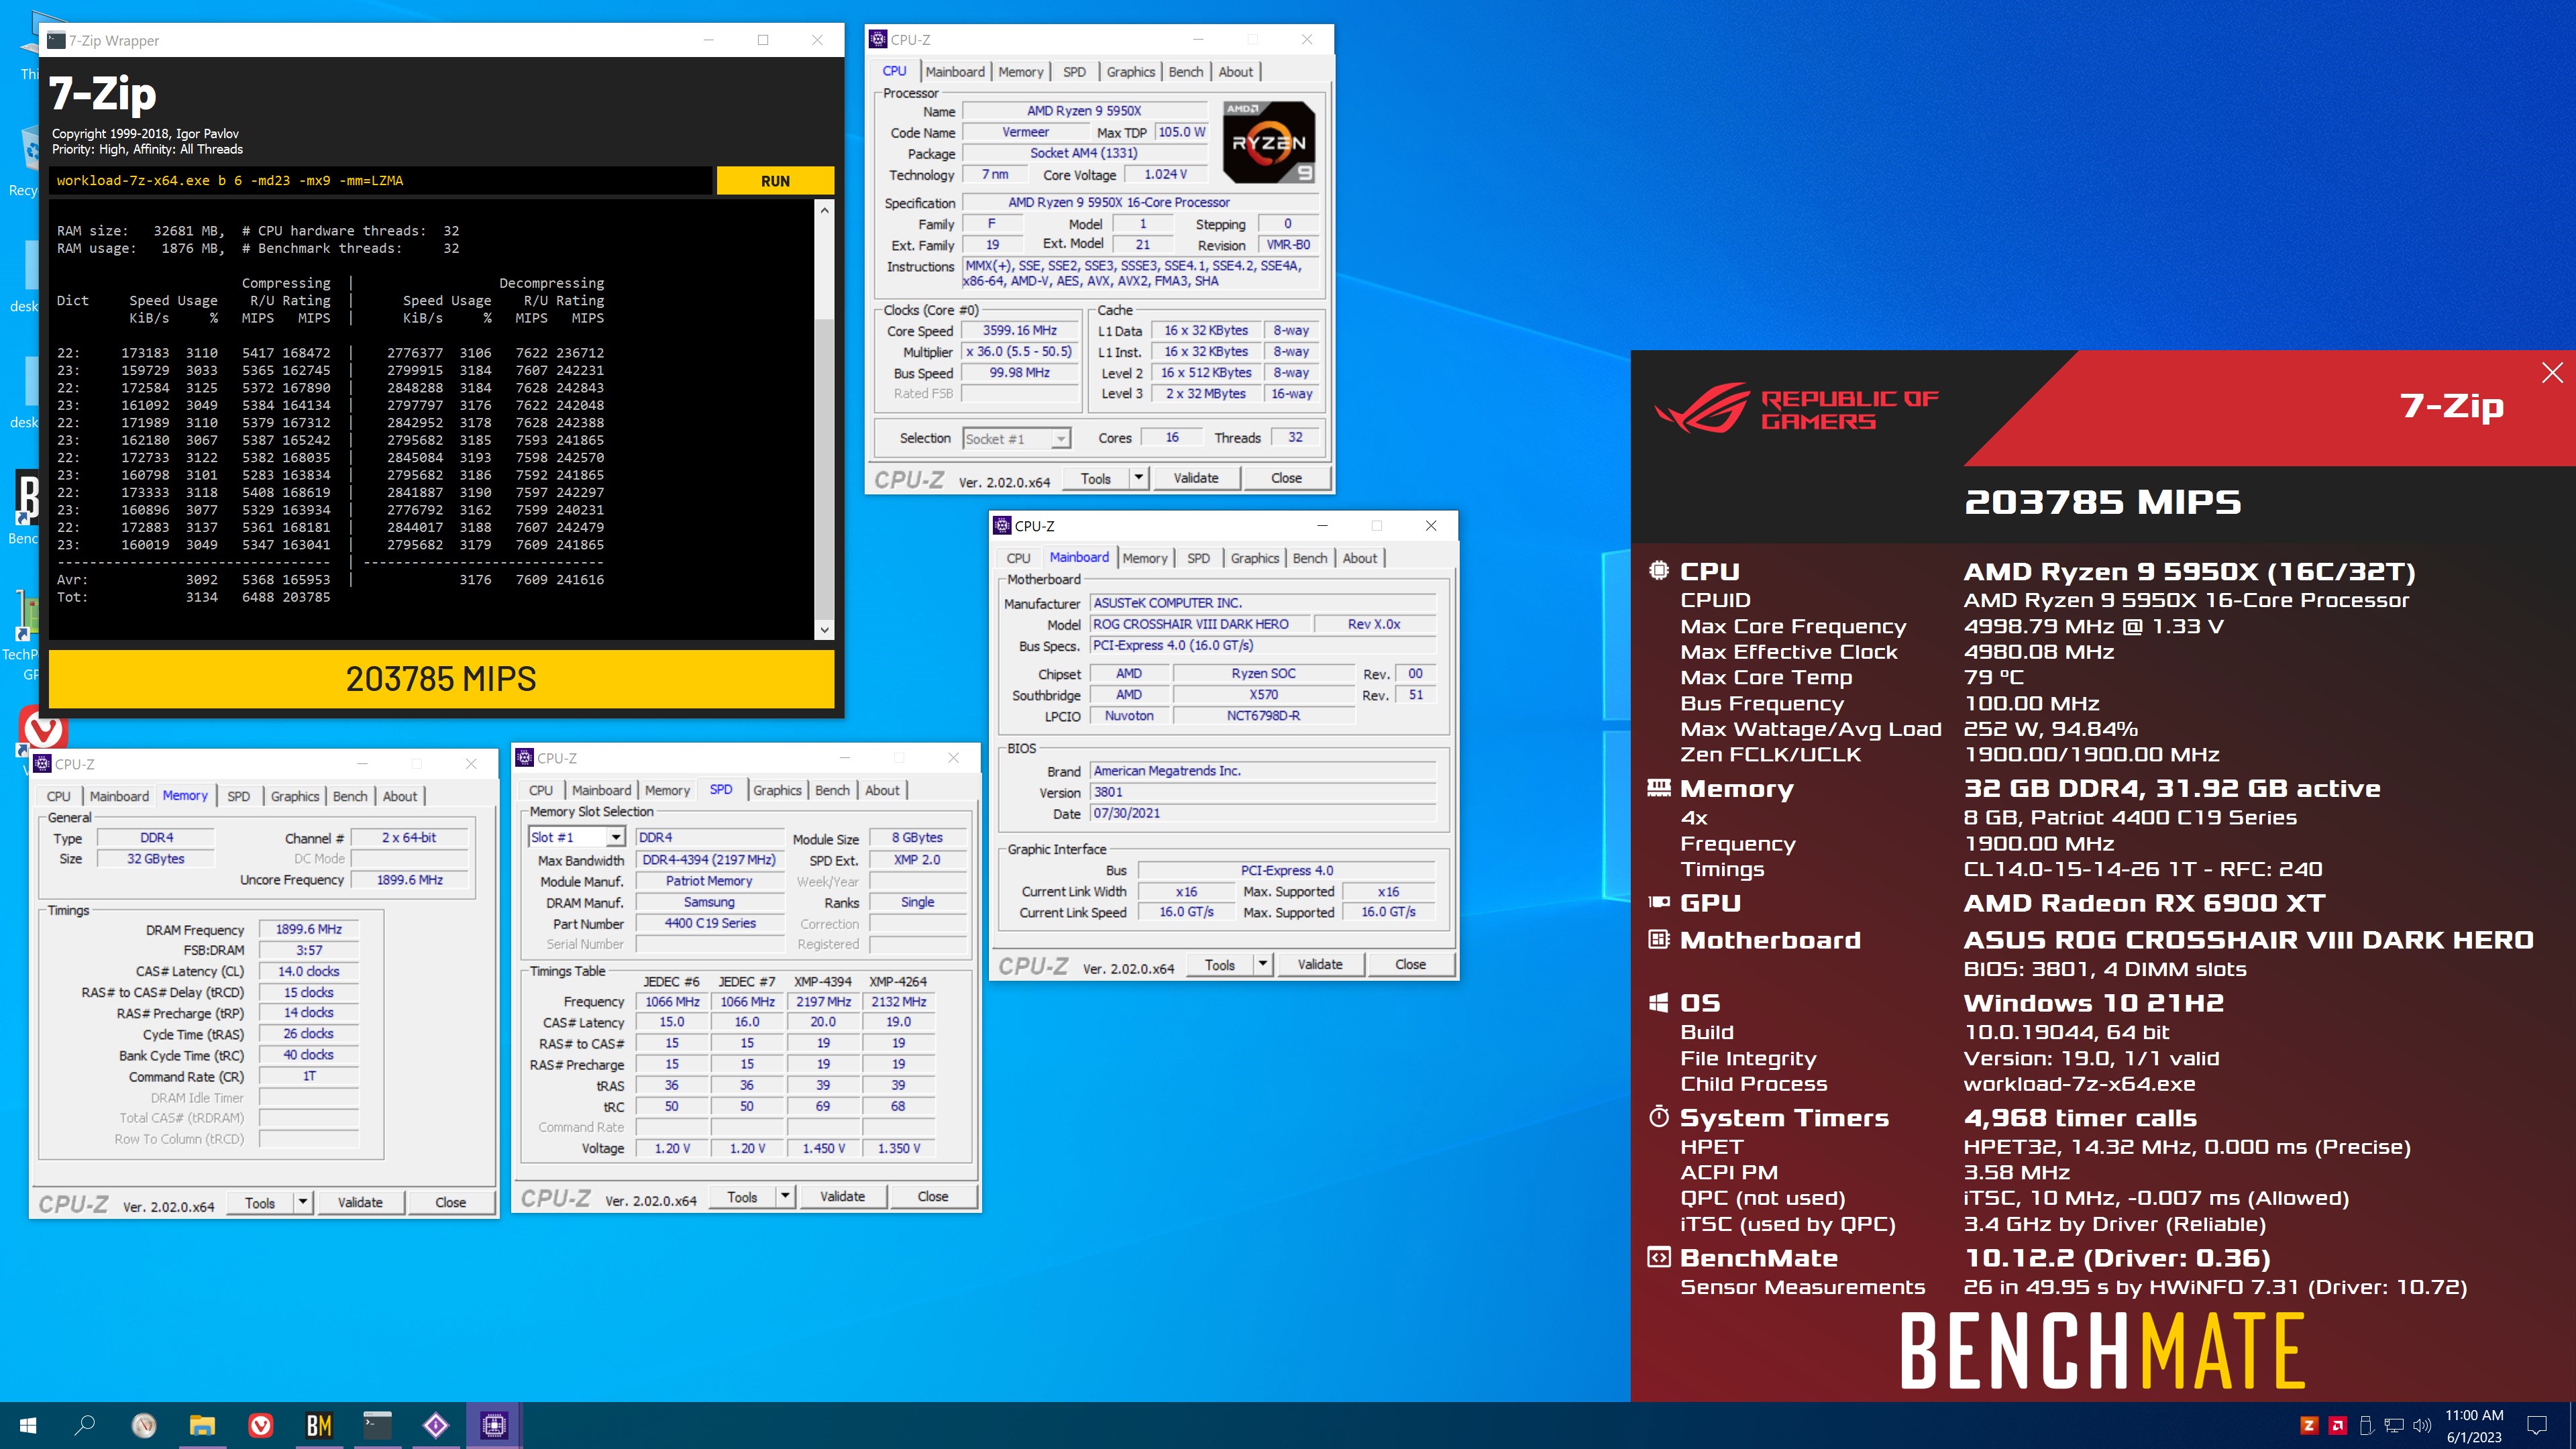Screen dimensions: 2576x1449
Task: Click the Republic of Gamers logo
Action: pos(1796,408)
